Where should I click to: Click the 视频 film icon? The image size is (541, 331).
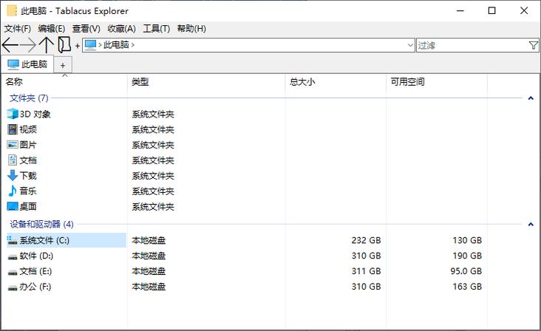click(x=13, y=129)
